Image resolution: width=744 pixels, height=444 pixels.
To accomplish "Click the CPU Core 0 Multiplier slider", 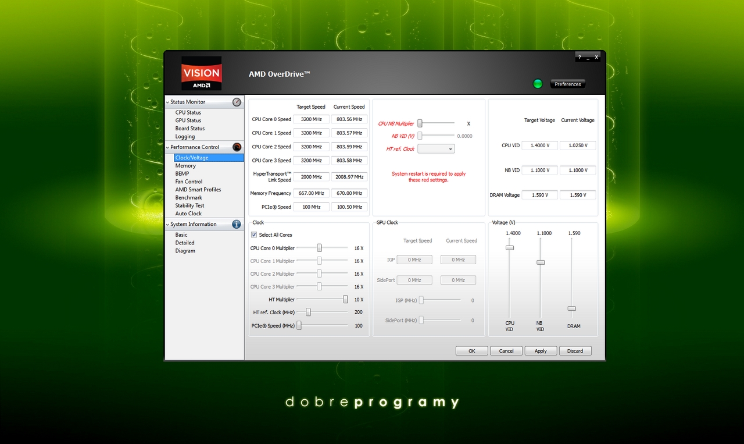I will tap(319, 248).
